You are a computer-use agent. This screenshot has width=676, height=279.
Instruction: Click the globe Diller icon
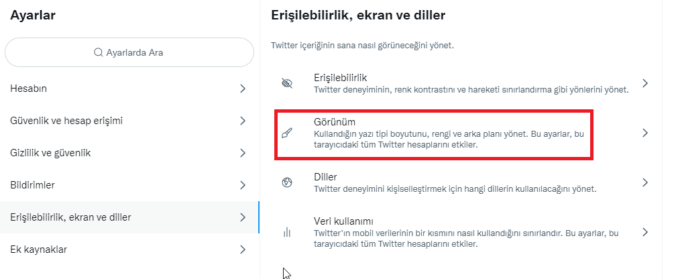[x=287, y=182]
